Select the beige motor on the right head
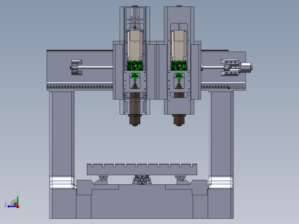The height and width of the screenshot is (224, 299). click(x=179, y=45)
